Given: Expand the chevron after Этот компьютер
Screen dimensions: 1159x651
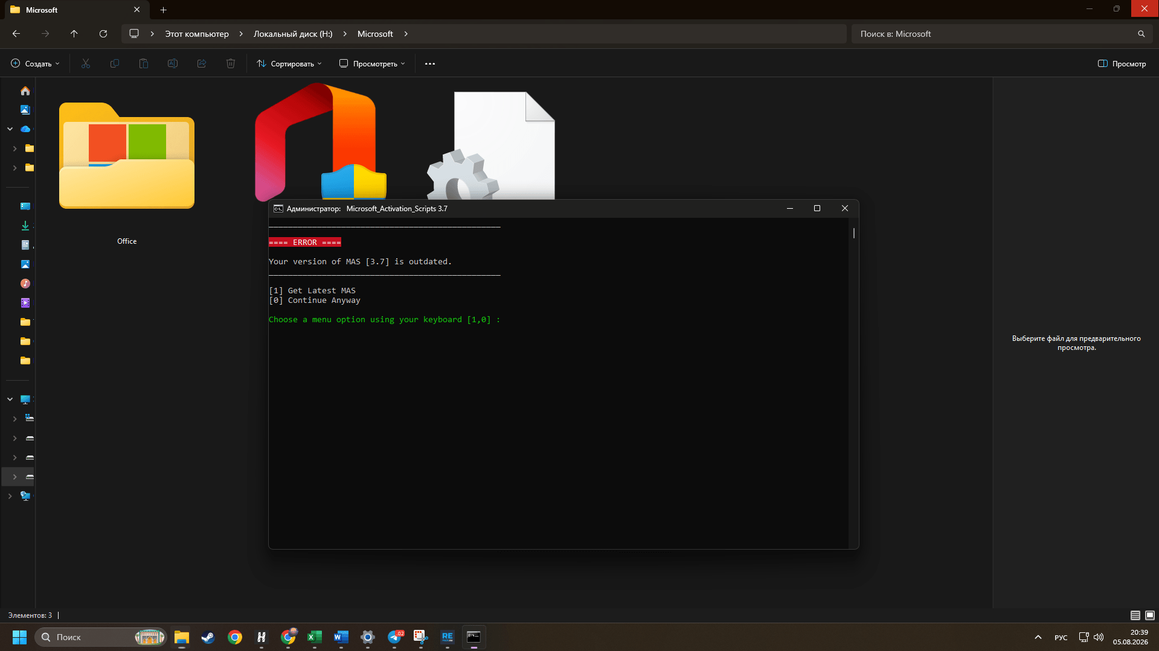Looking at the screenshot, I should point(241,34).
